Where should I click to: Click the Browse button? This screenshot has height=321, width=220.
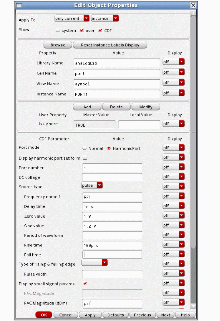pyautogui.click(x=58, y=45)
